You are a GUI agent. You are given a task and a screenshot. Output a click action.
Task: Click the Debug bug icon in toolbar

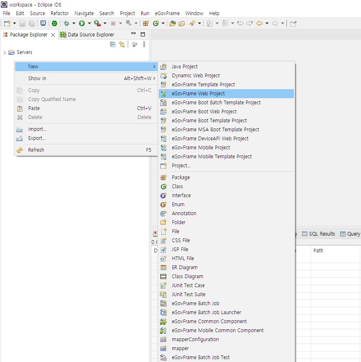(x=66, y=24)
